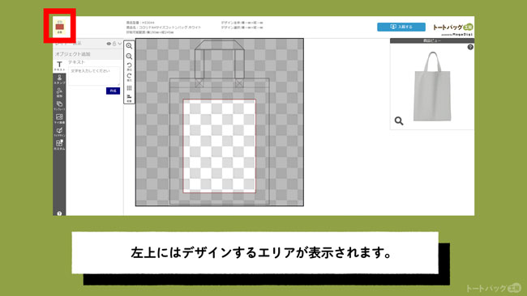Open help in product preview panel

tap(470, 47)
